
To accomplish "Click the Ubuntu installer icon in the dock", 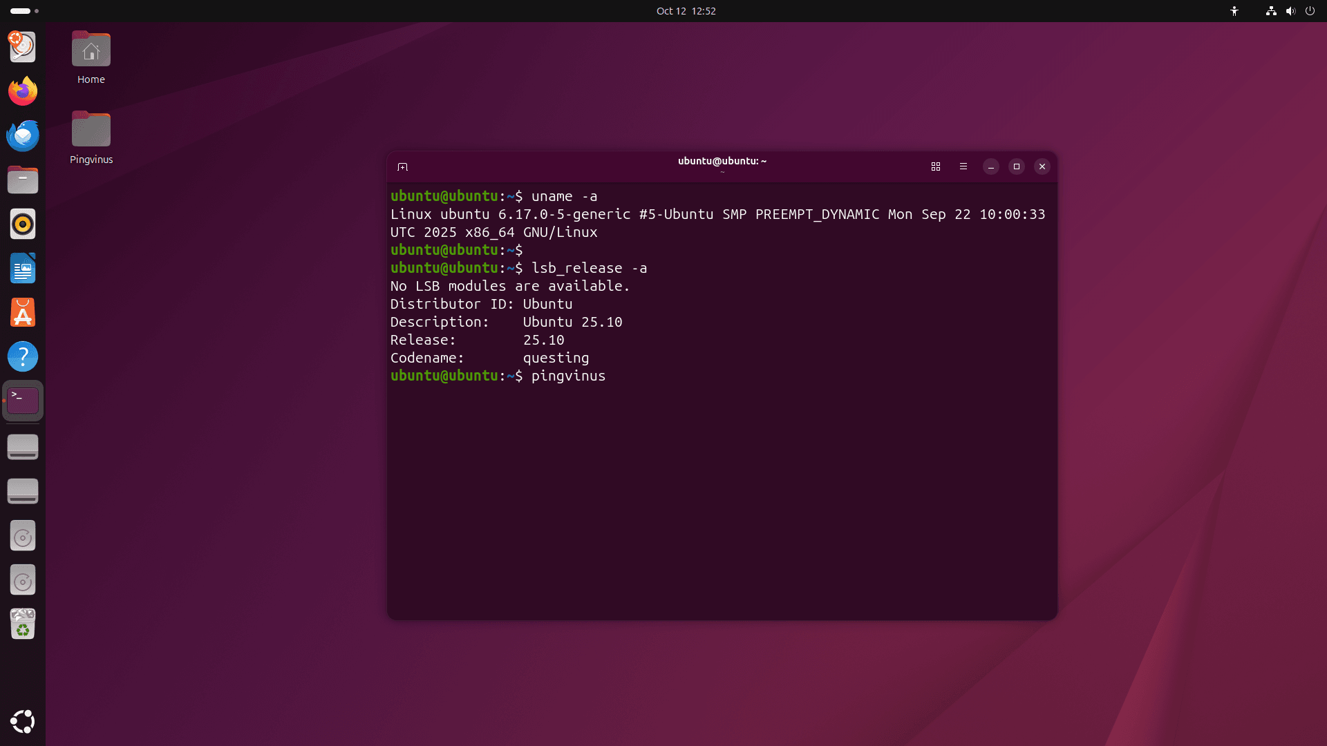I will pos(23,47).
